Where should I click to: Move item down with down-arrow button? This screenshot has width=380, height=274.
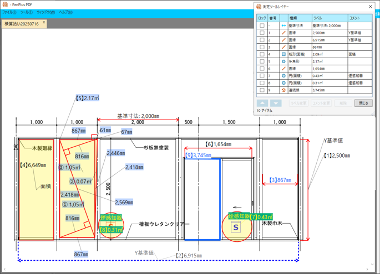pos(276,104)
